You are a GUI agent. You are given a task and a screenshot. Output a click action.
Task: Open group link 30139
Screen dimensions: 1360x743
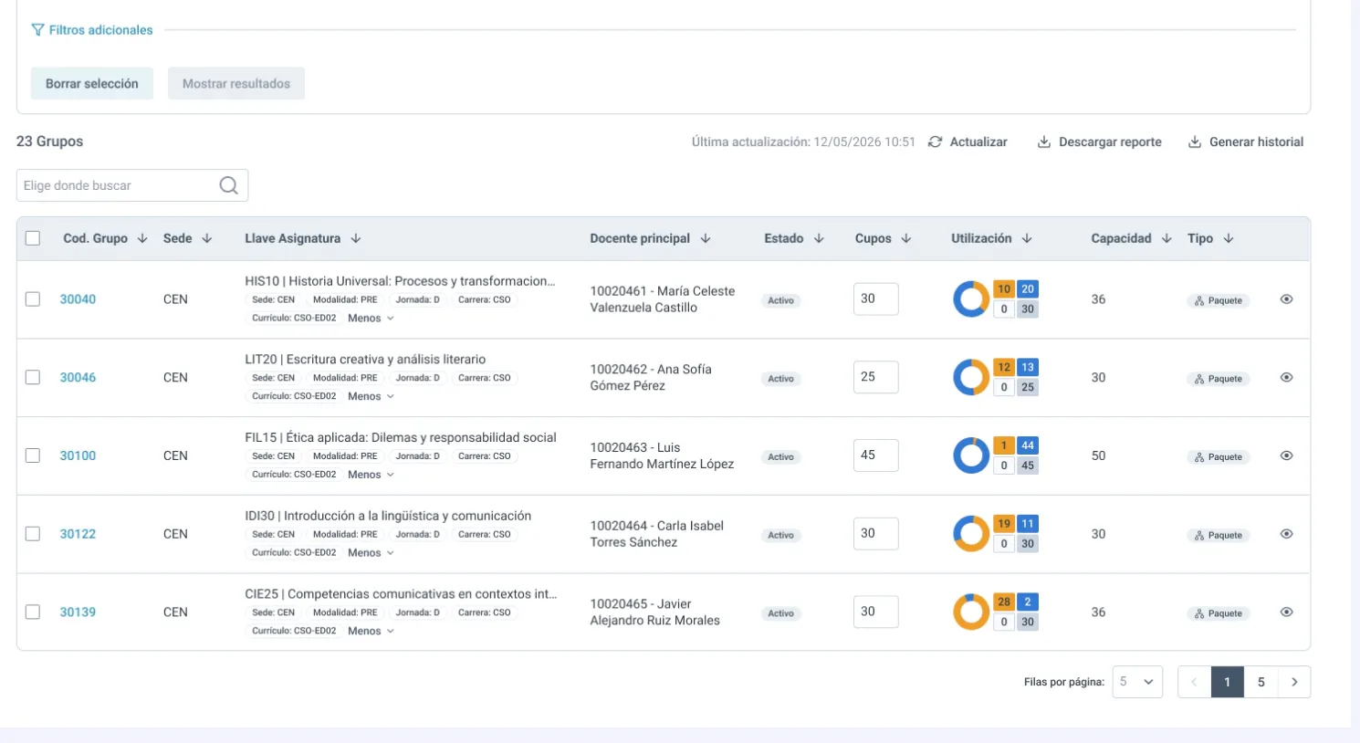coord(78,612)
